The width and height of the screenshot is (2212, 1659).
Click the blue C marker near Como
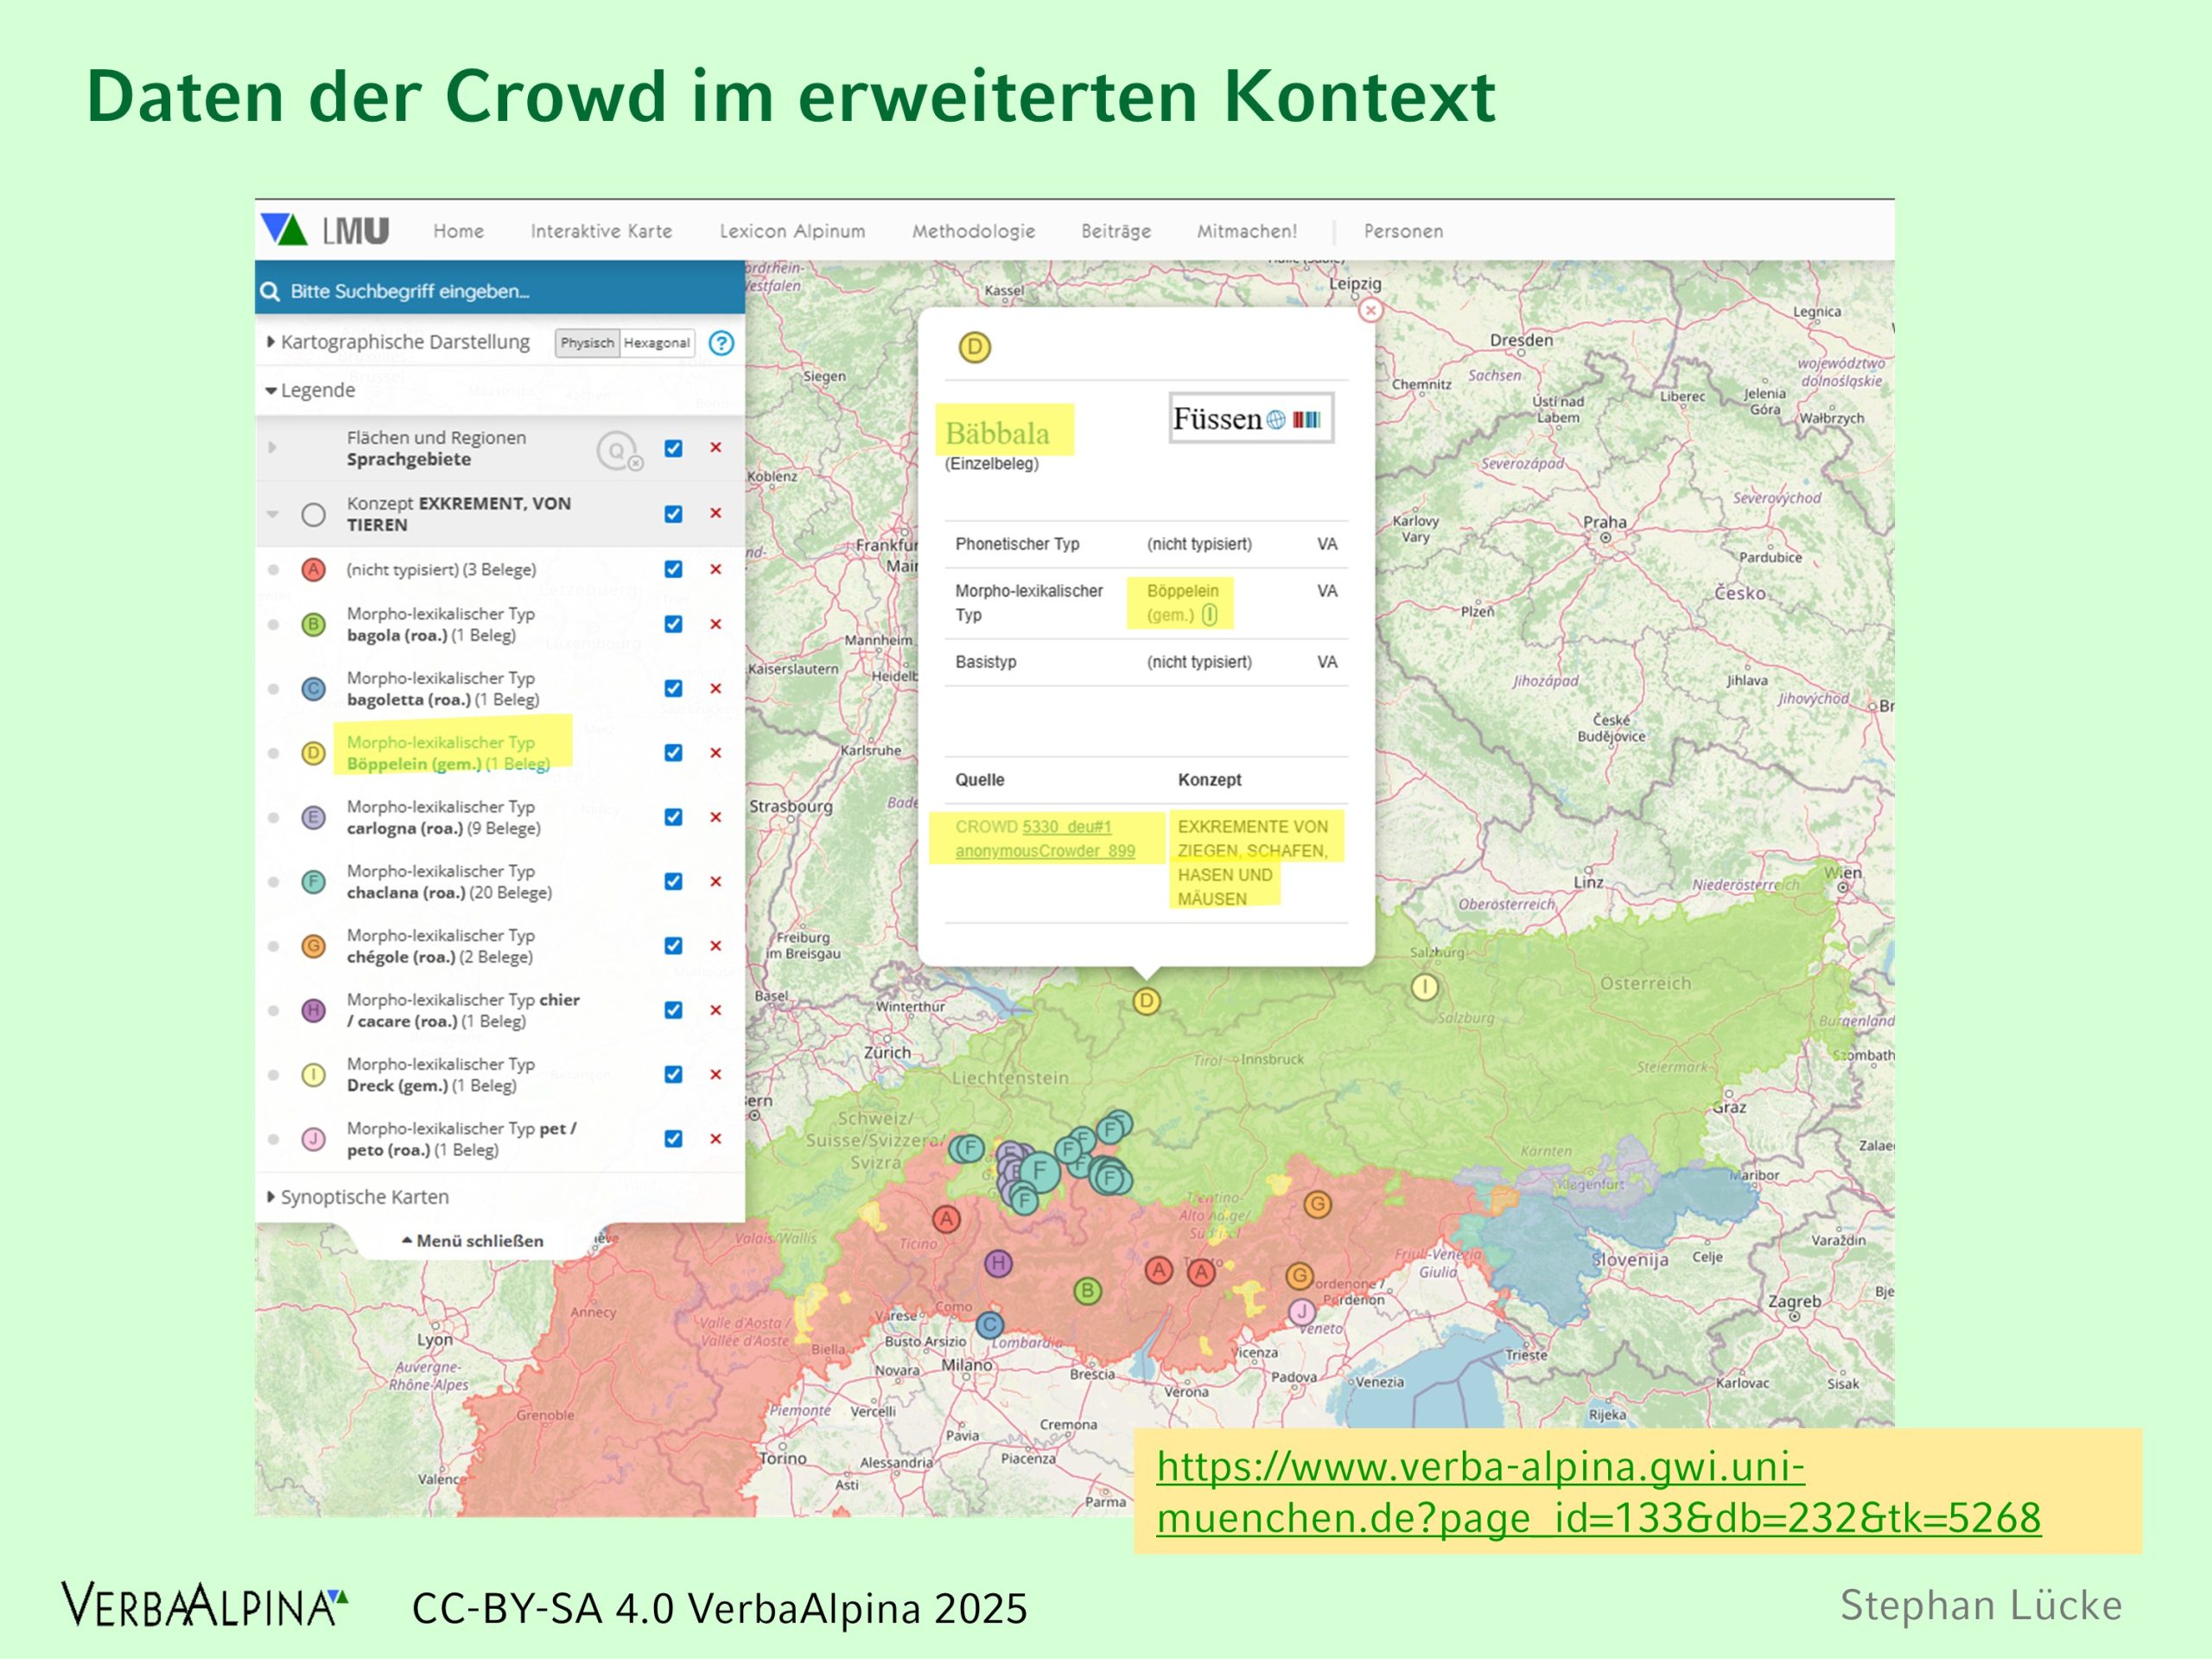[x=989, y=1325]
